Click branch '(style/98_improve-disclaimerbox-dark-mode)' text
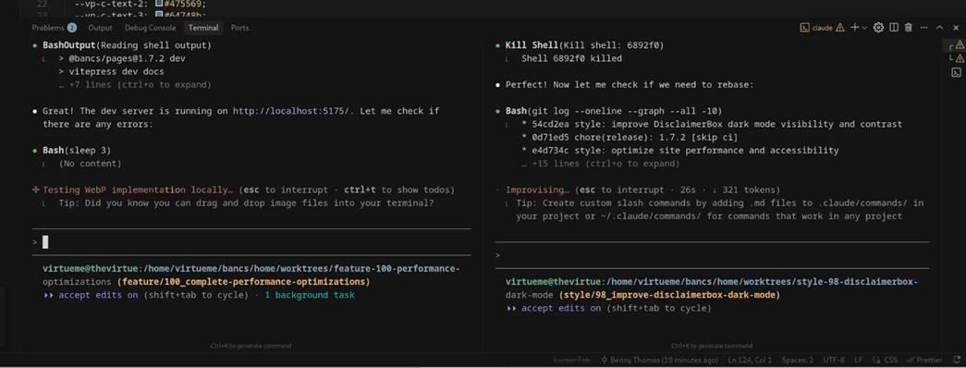The width and height of the screenshot is (966, 368). 669,295
